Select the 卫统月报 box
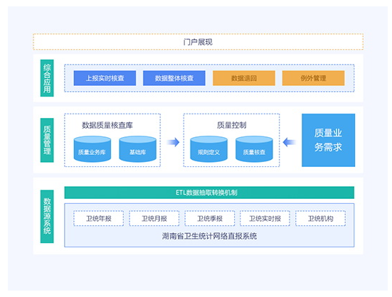 154,218
